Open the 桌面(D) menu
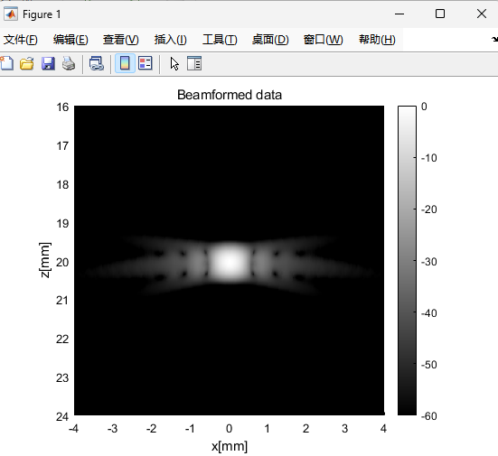Screen dimensions: 498x456 click(x=270, y=40)
